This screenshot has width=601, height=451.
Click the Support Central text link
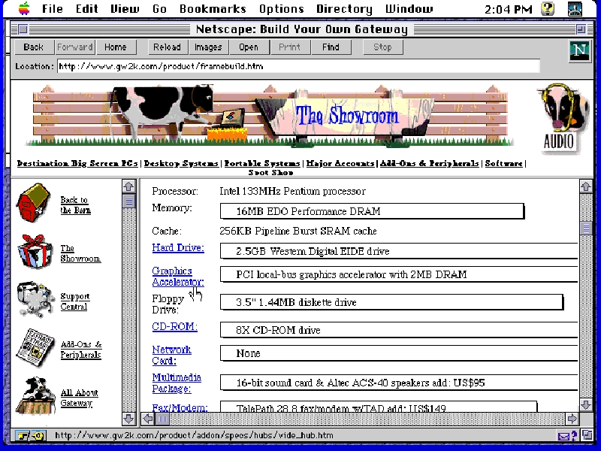pyautogui.click(x=74, y=302)
